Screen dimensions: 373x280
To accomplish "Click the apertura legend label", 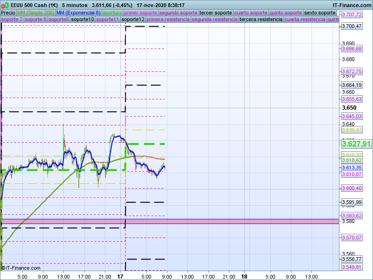I will tap(112, 13).
